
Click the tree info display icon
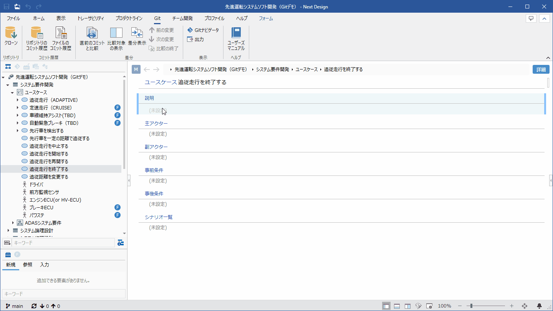(x=121, y=243)
